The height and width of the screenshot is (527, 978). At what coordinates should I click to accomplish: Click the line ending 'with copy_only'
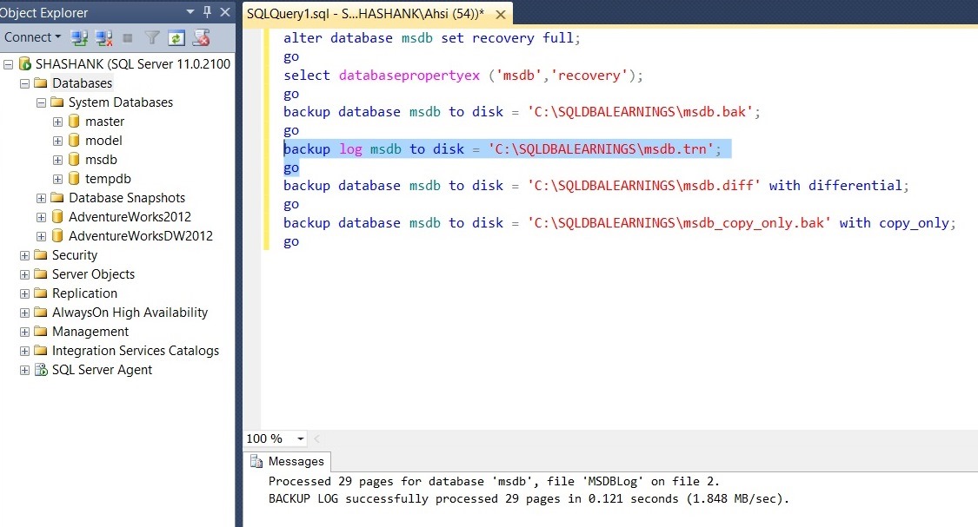619,223
